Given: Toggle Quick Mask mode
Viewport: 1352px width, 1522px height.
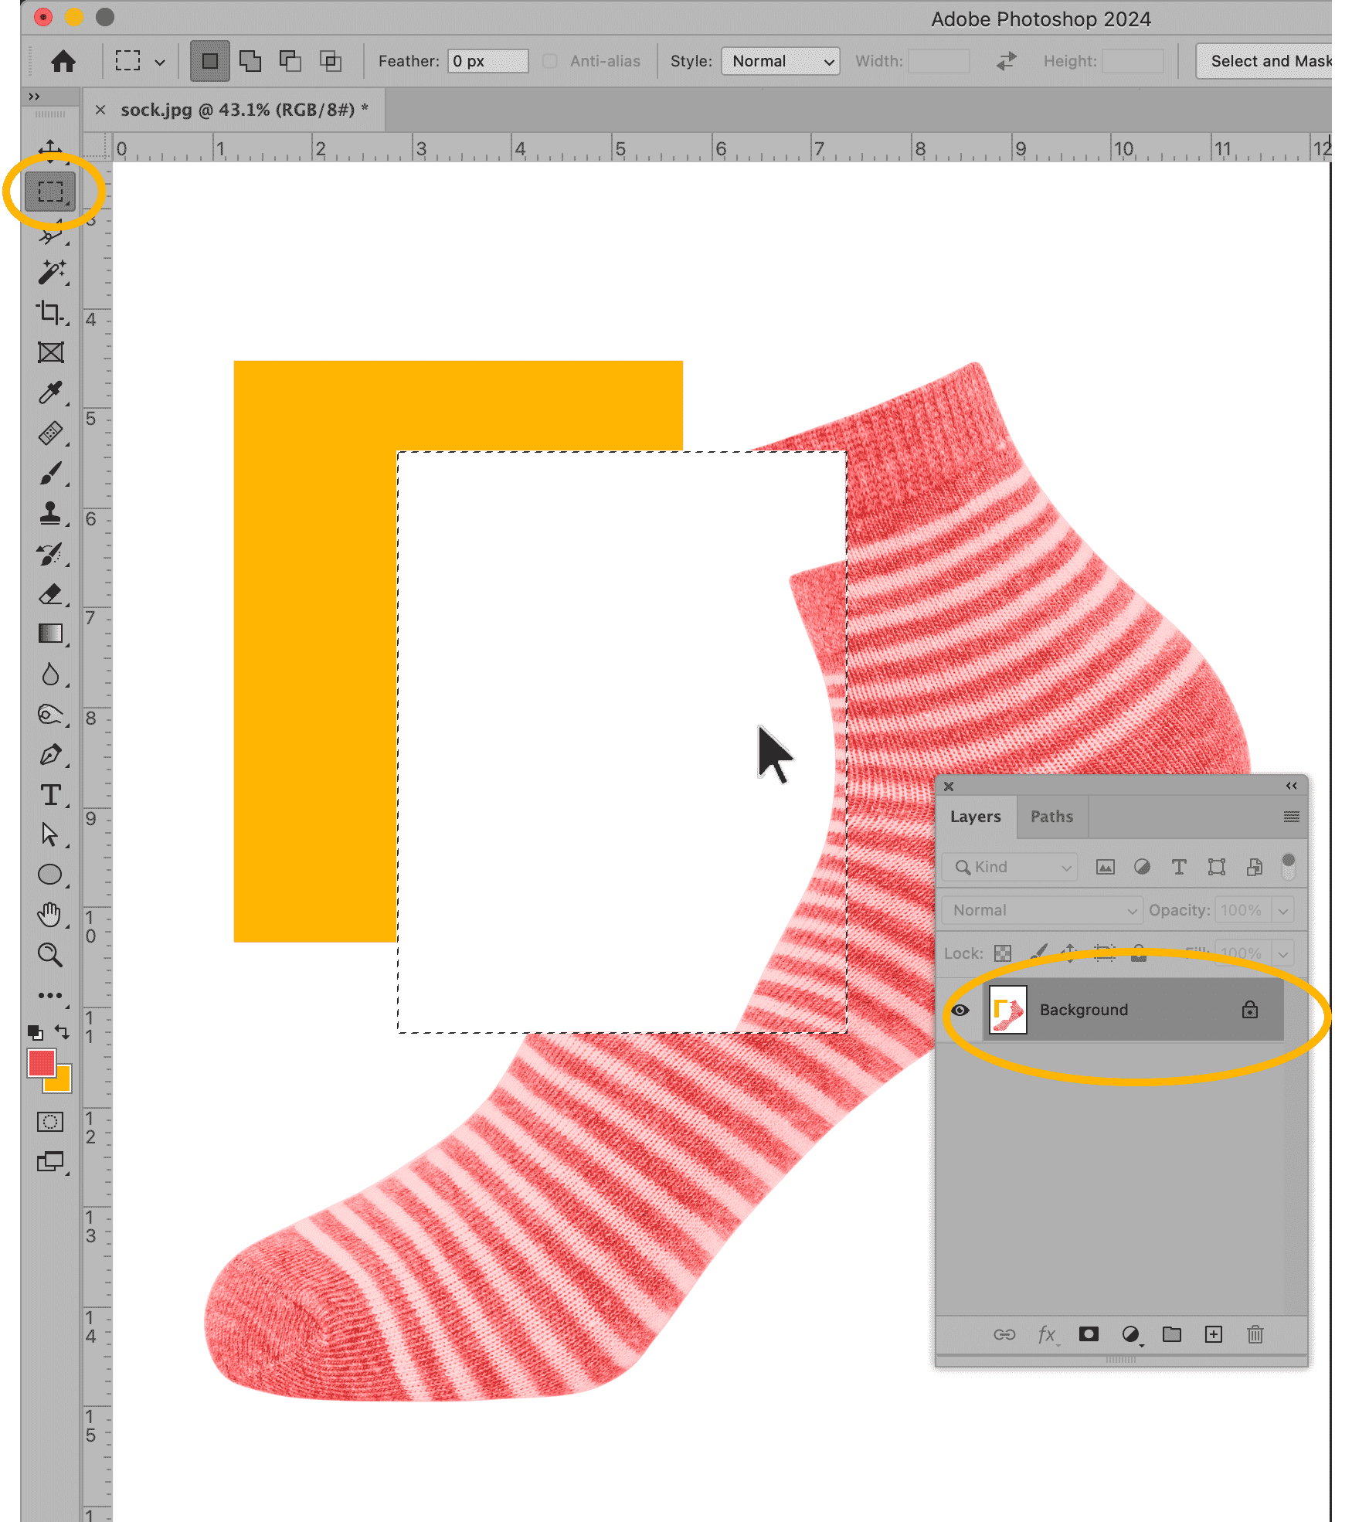Looking at the screenshot, I should pos(51,1122).
